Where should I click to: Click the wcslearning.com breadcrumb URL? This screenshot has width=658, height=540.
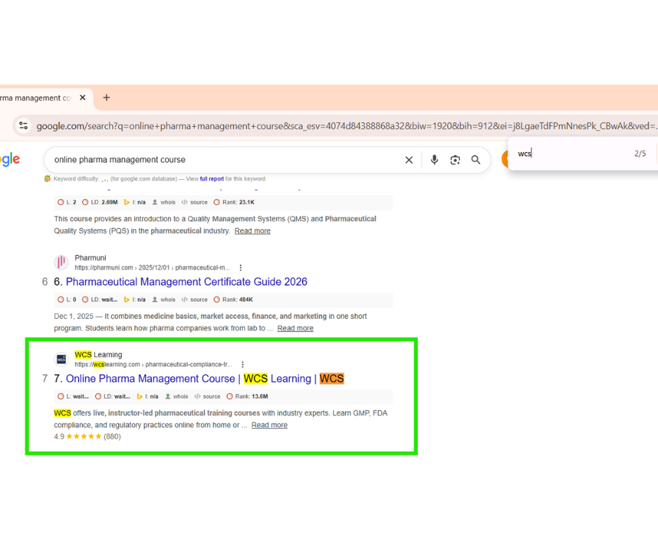153,364
